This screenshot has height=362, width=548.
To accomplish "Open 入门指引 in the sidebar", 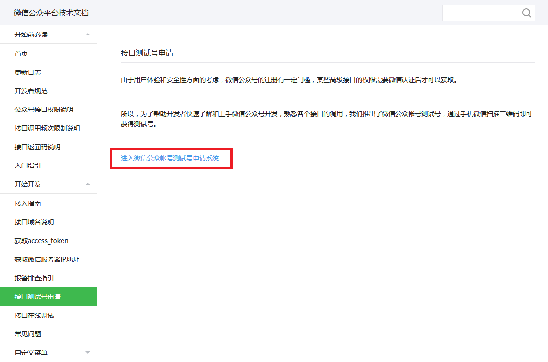I will pyautogui.click(x=49, y=166).
